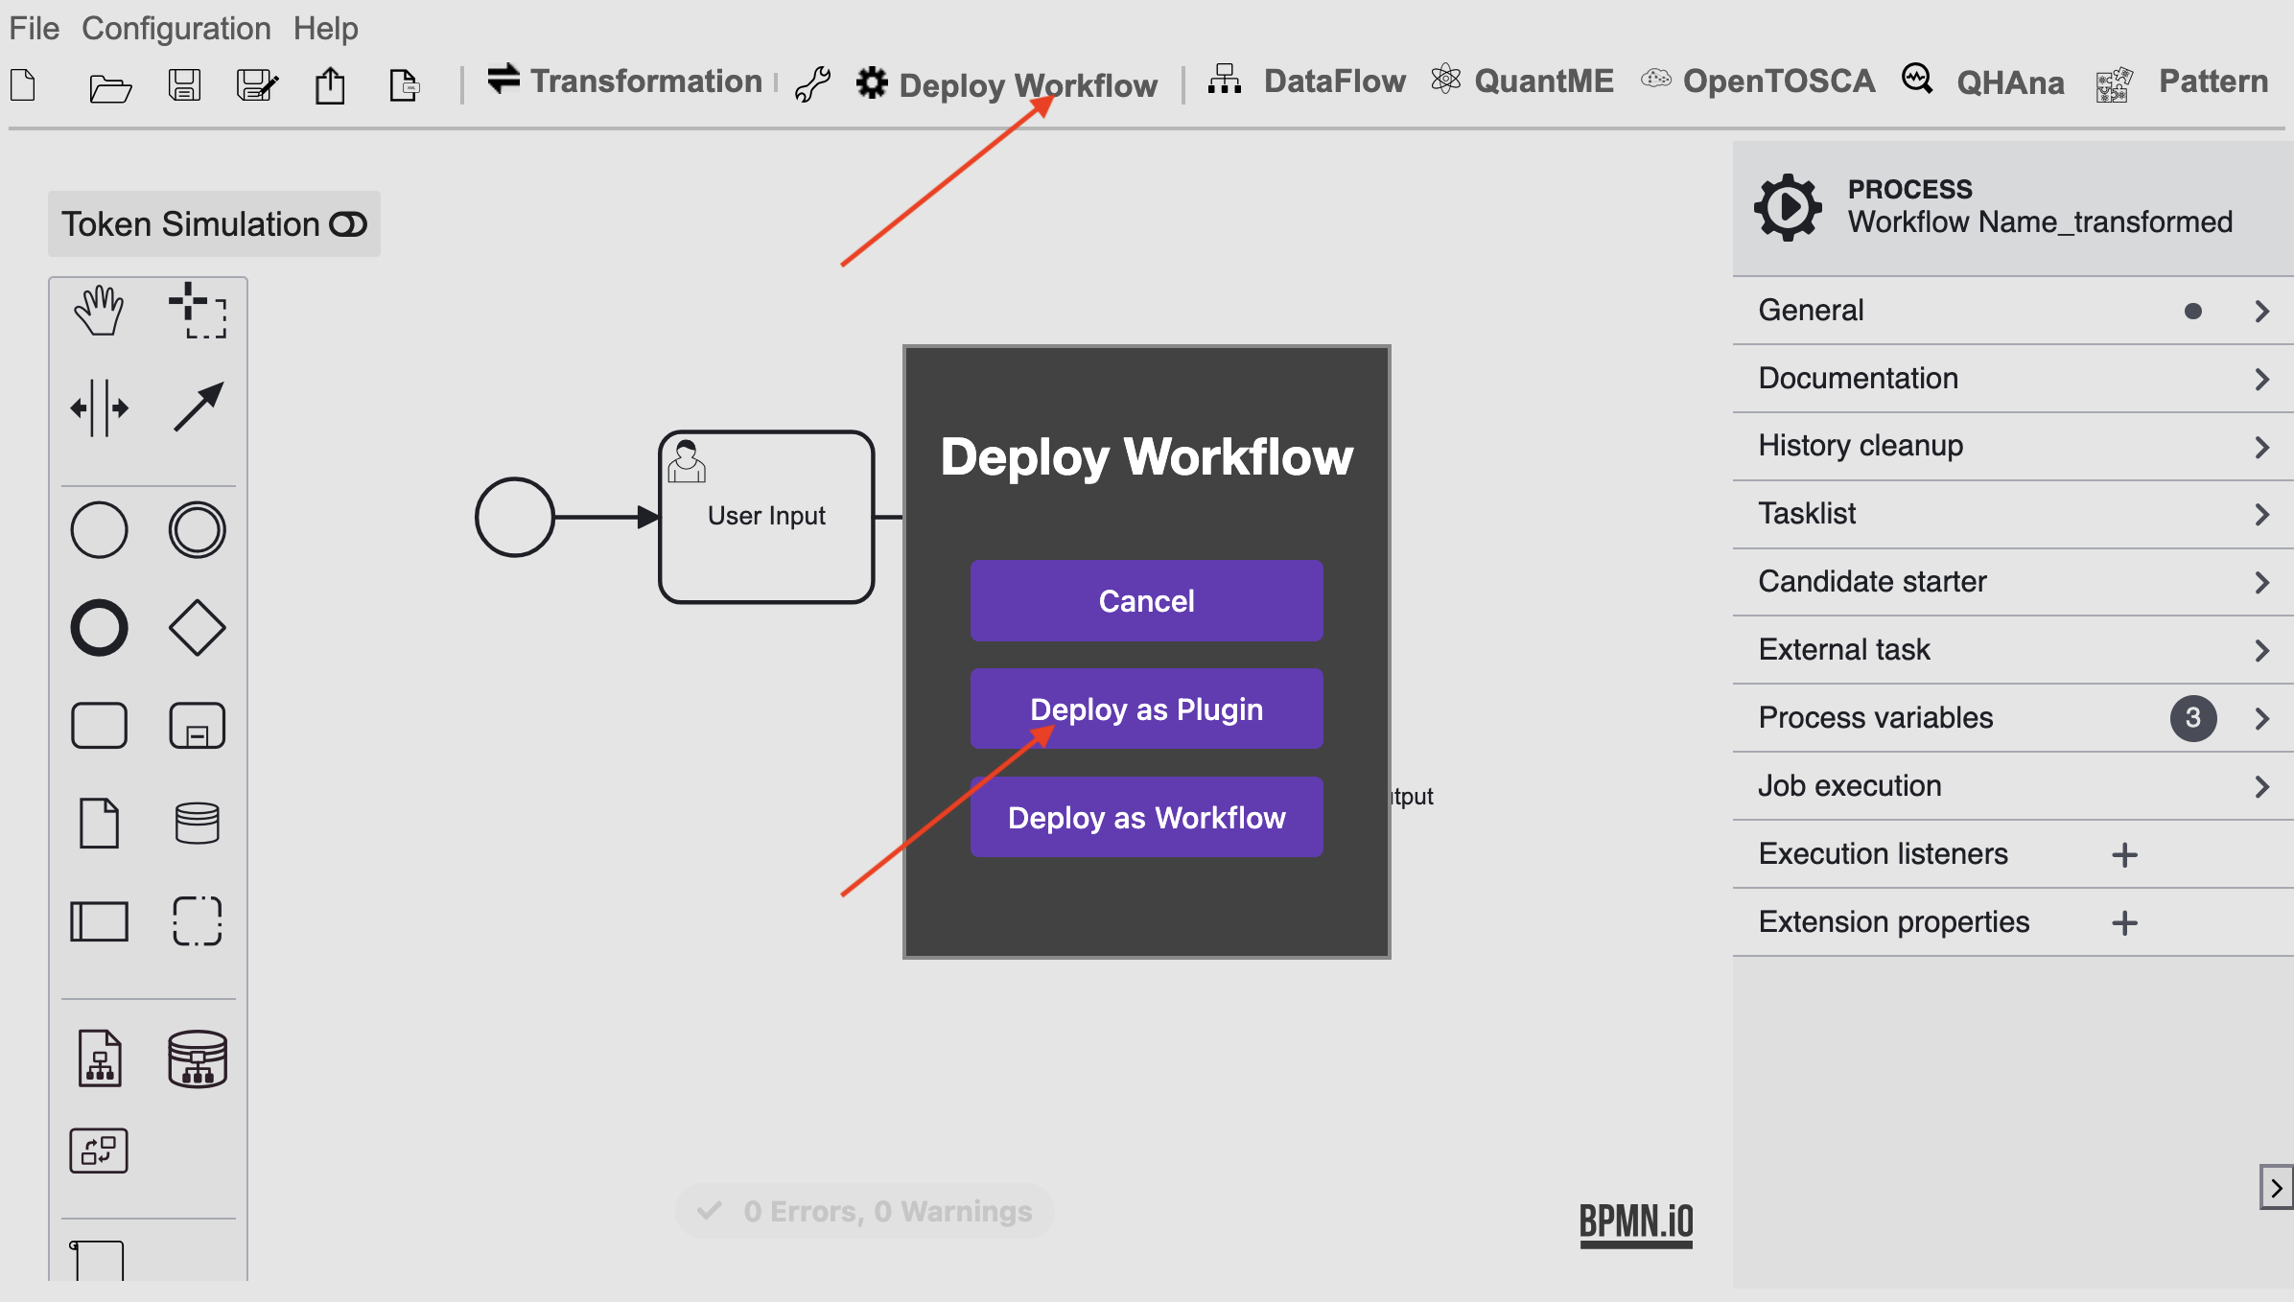
Task: Toggle Token Simulation mode
Action: click(214, 224)
